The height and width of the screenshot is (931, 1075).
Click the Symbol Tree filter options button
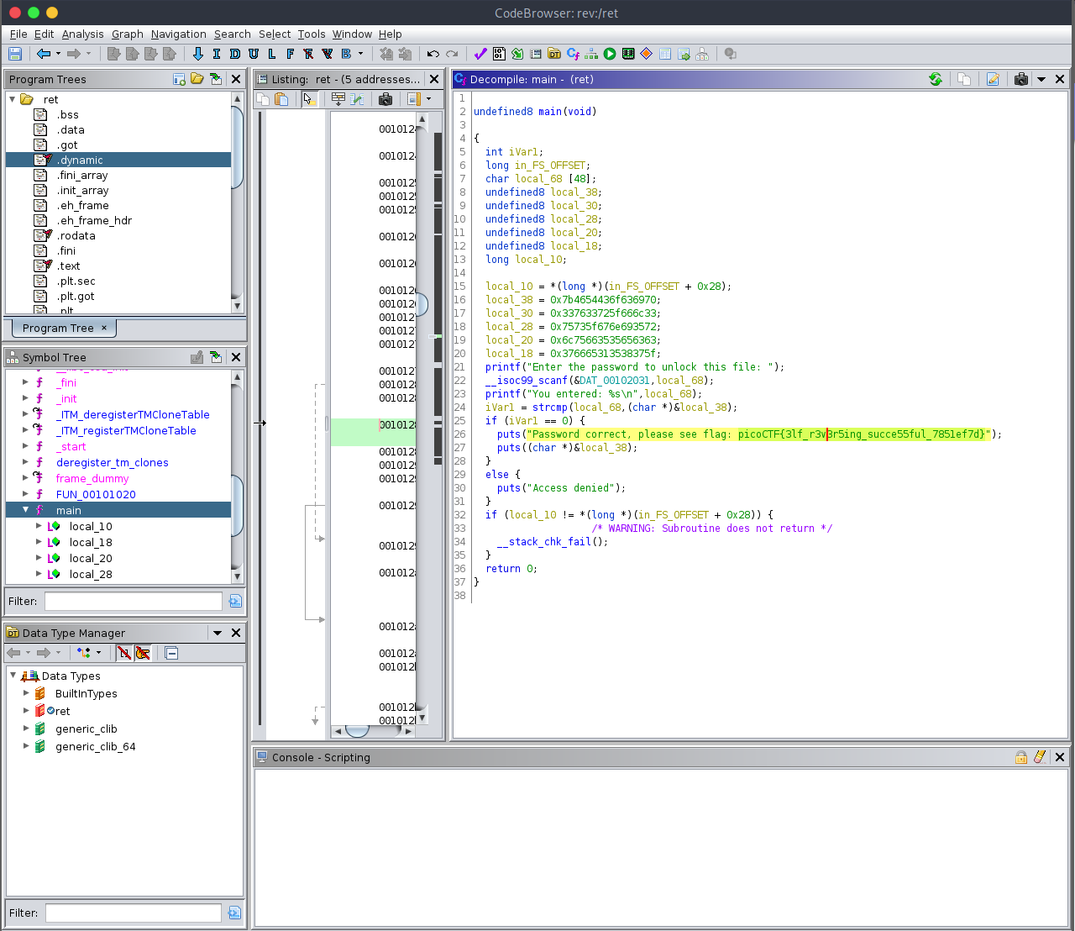235,601
